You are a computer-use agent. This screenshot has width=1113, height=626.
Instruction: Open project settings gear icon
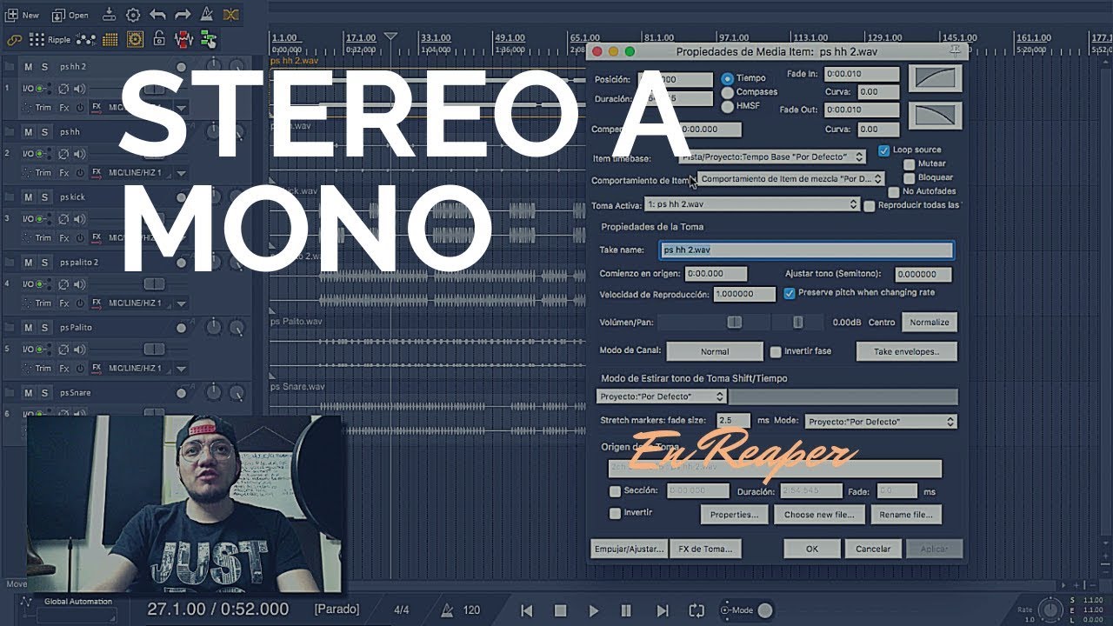click(133, 15)
